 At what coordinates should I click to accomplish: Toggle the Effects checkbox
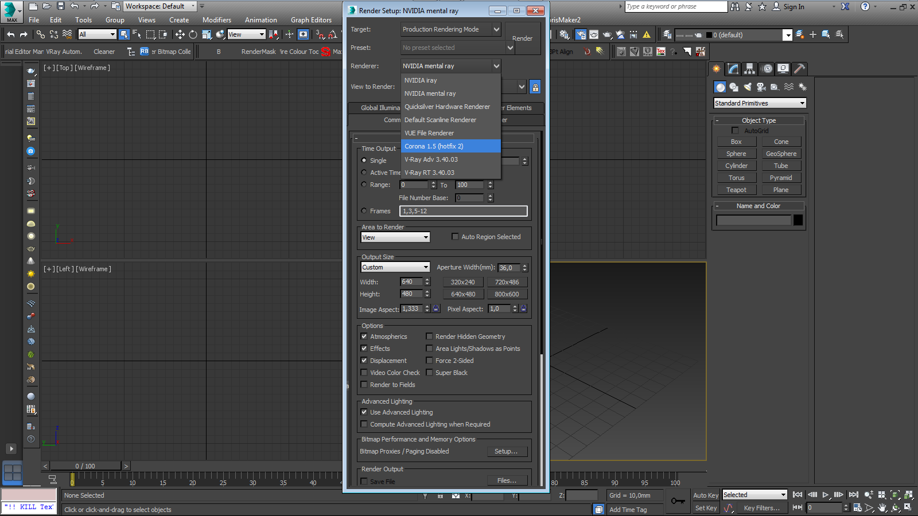(x=364, y=349)
